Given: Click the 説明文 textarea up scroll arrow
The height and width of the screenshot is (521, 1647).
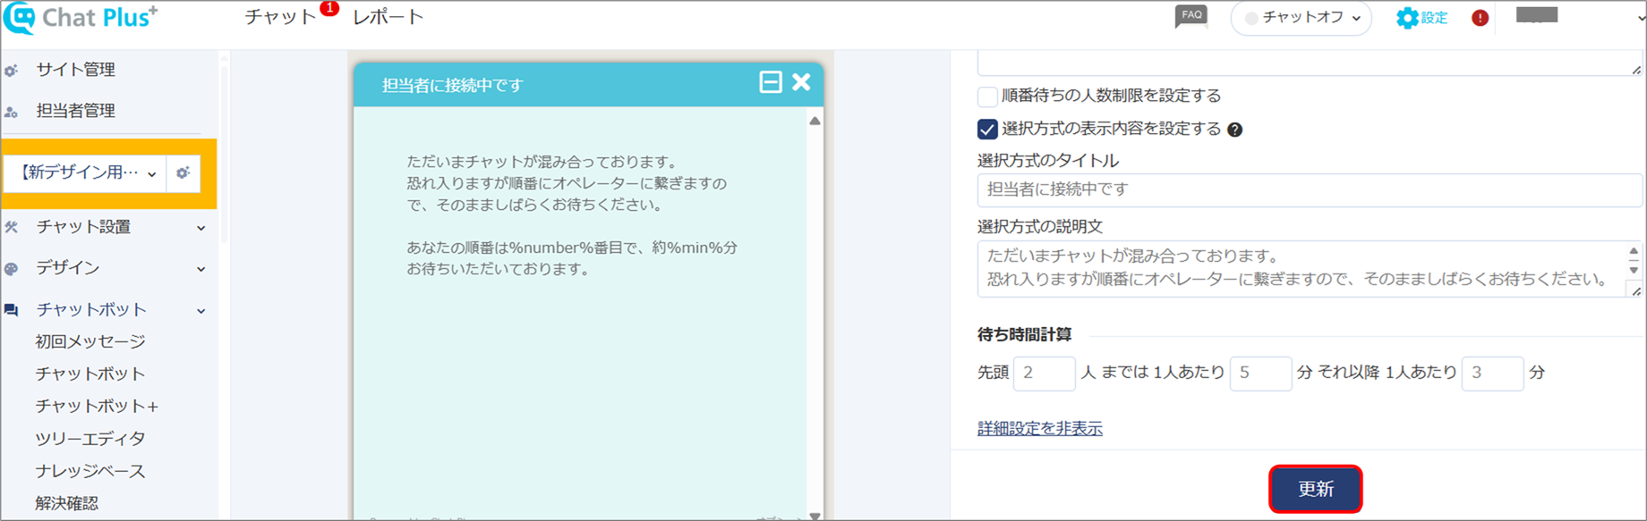Looking at the screenshot, I should [1634, 251].
